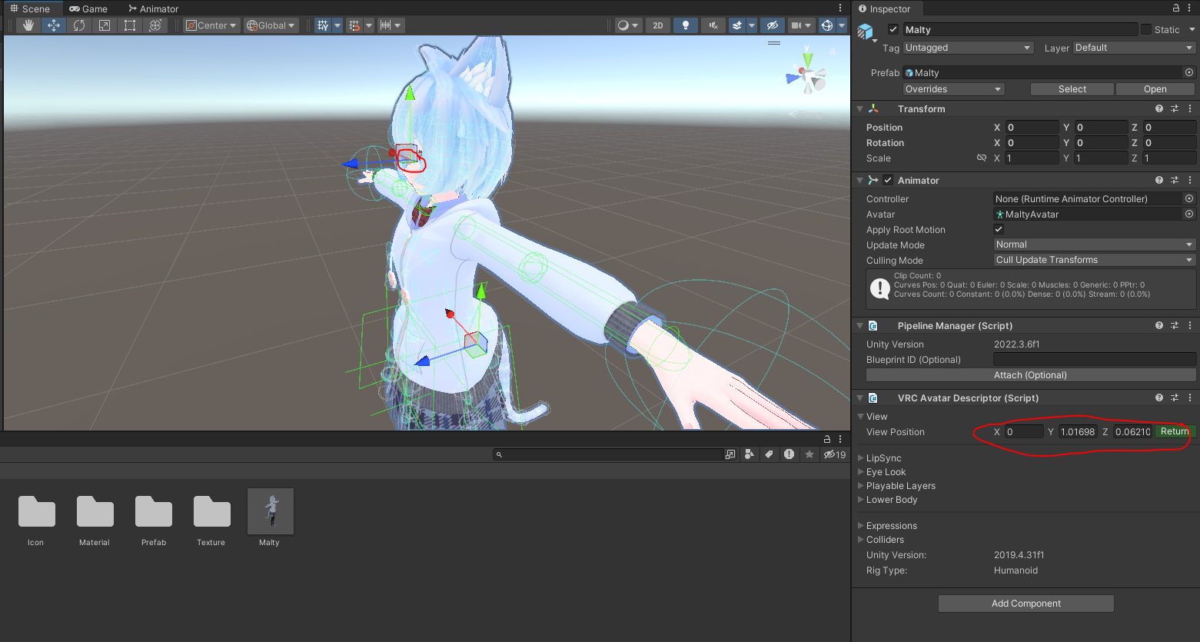
Task: Switch to the Animator tab
Action: click(x=153, y=8)
